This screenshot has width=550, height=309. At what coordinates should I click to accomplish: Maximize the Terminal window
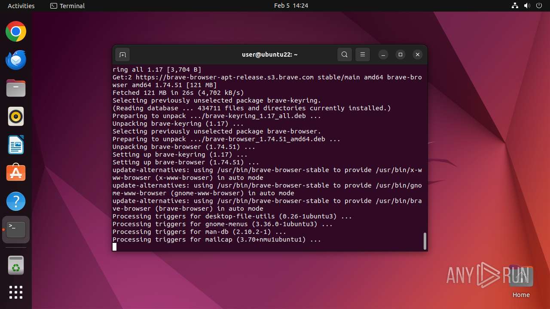pyautogui.click(x=400, y=55)
